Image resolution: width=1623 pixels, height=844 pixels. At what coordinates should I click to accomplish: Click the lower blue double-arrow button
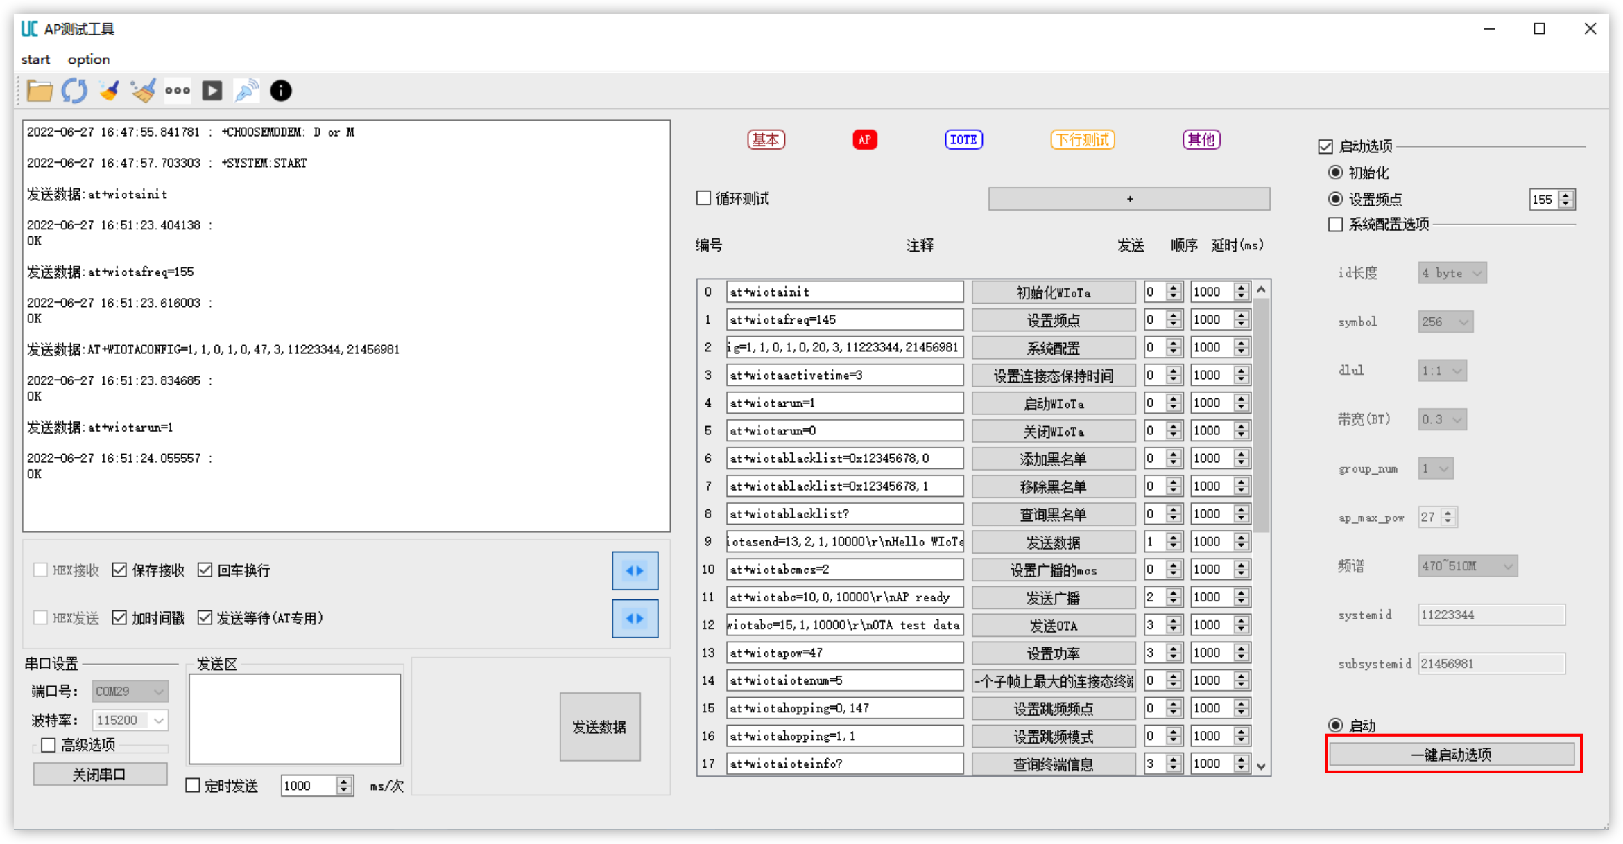coord(635,618)
